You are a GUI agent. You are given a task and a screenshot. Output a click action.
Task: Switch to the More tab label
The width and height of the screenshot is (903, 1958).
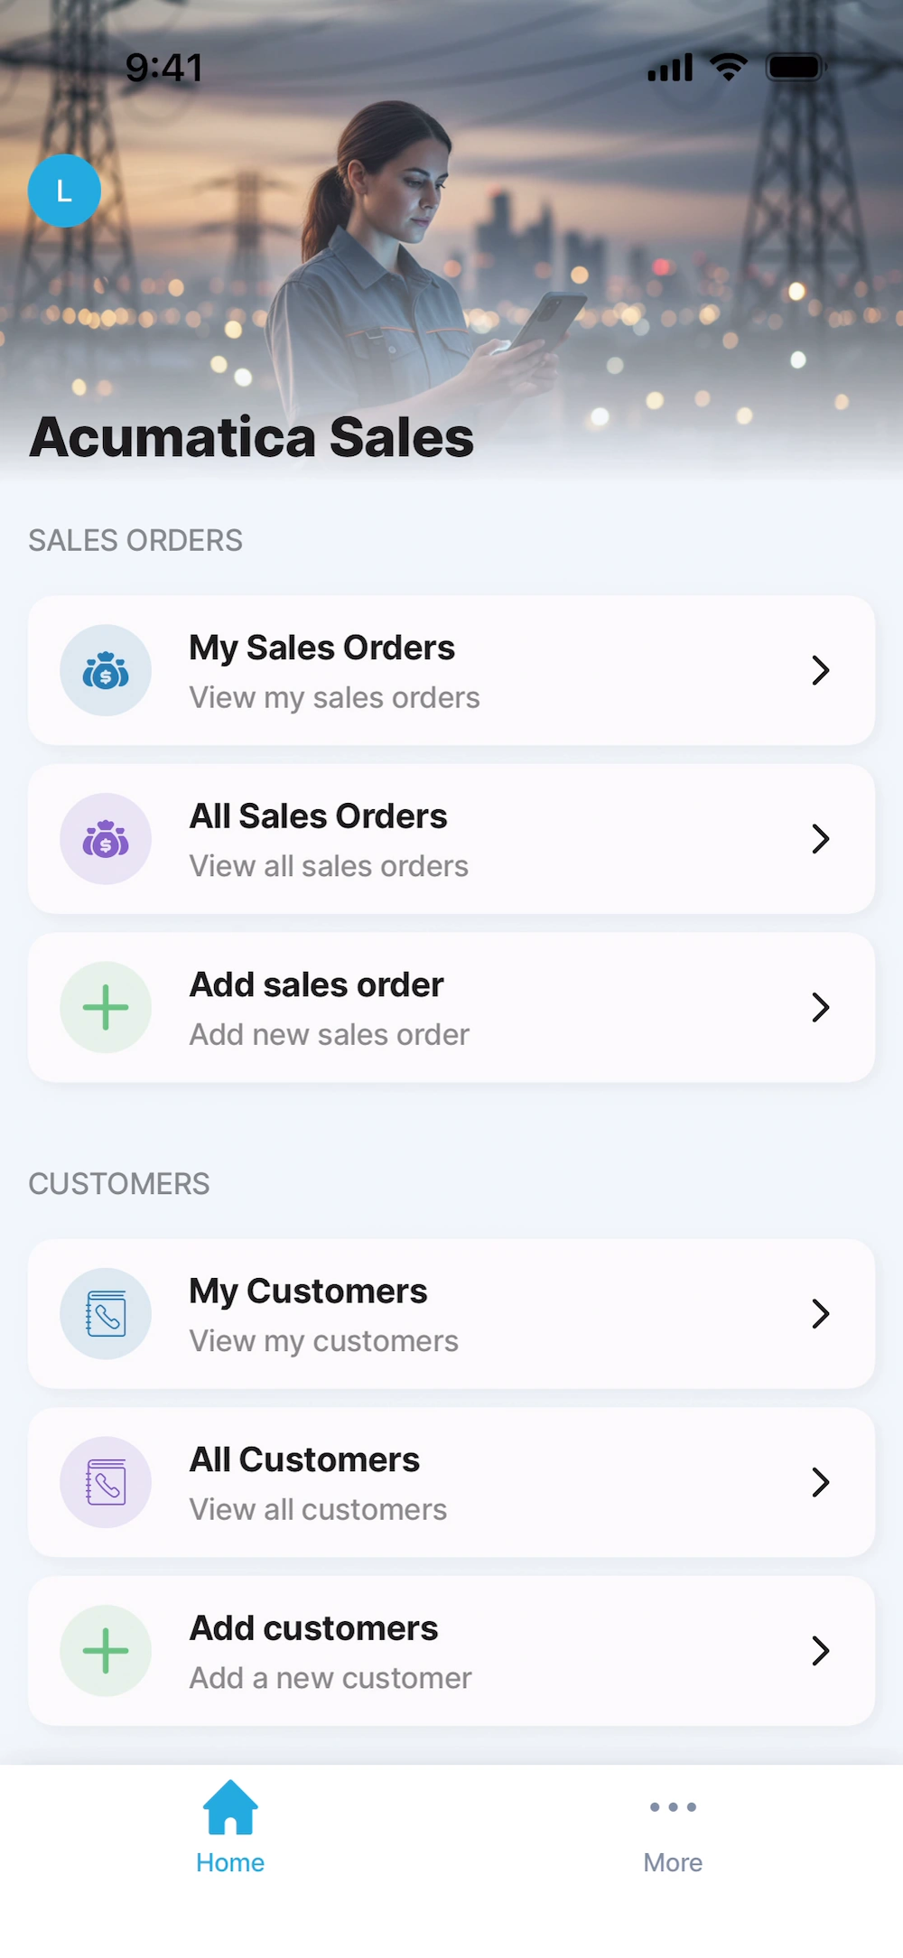[673, 1862]
